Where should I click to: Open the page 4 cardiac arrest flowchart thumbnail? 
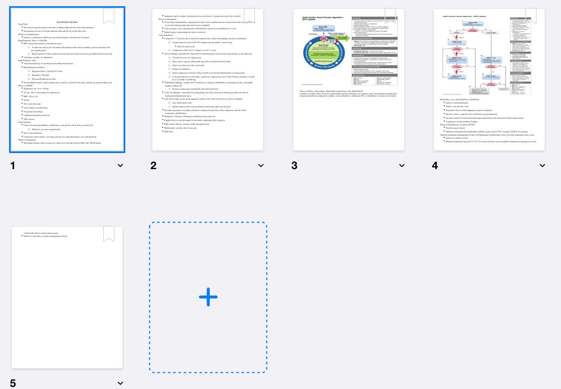pyautogui.click(x=489, y=80)
